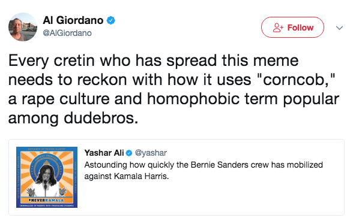356x221 pixels.
Task: Click the tweet's opening line "Every cretin who"
Action: click(70, 60)
